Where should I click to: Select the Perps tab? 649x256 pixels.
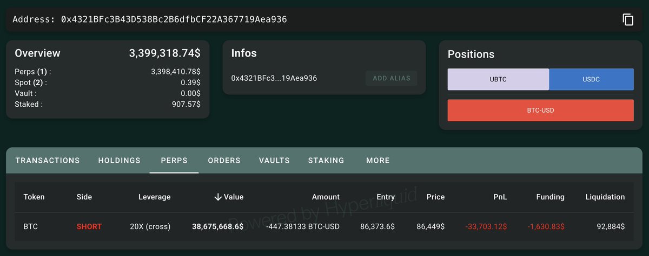(x=174, y=161)
